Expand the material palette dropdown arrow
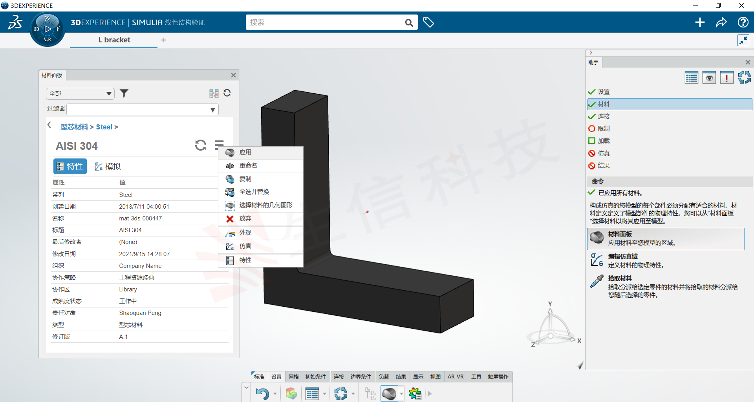754x402 pixels. tap(401, 394)
